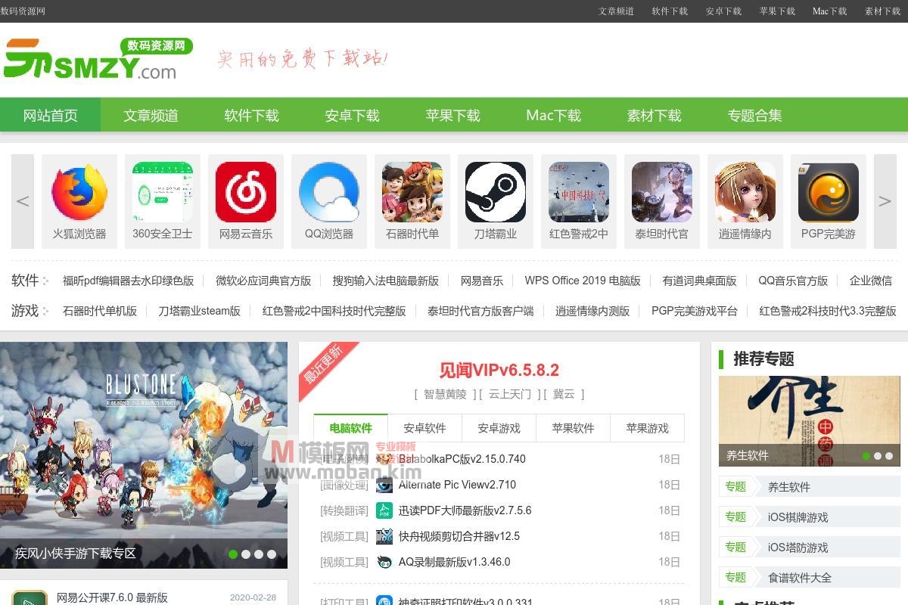
Task: Open the 疾风小侠手游下载专区 banner
Action: 144,455
